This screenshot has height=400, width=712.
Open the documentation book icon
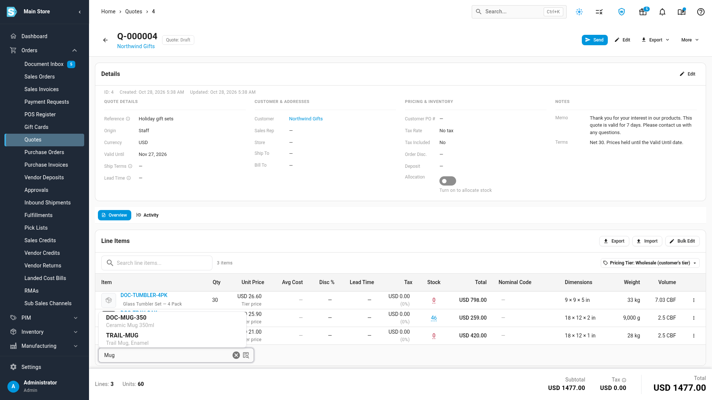682,12
